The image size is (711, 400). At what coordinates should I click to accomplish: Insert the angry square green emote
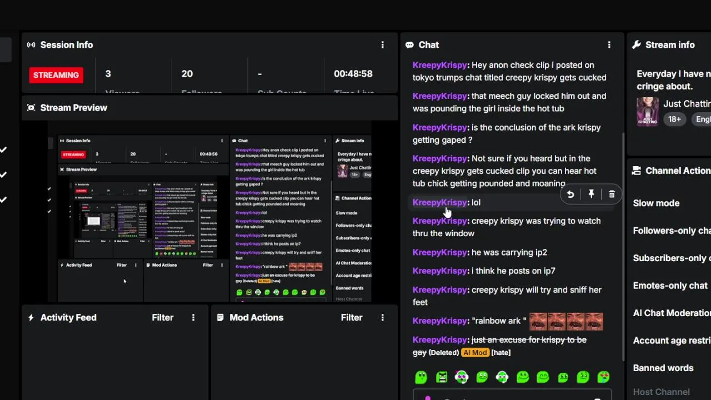(442, 377)
